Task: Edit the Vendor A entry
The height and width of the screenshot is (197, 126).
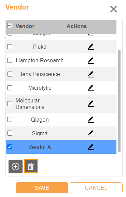Action: (91, 147)
